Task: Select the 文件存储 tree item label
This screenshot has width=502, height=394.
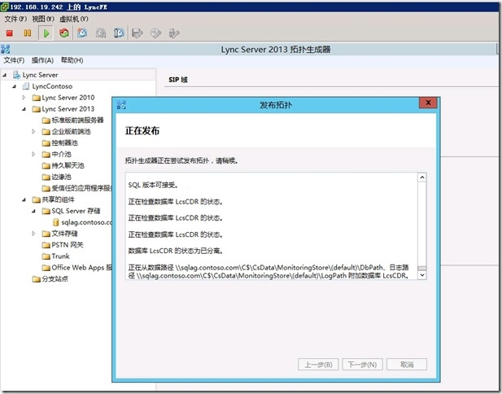Action: pos(64,234)
